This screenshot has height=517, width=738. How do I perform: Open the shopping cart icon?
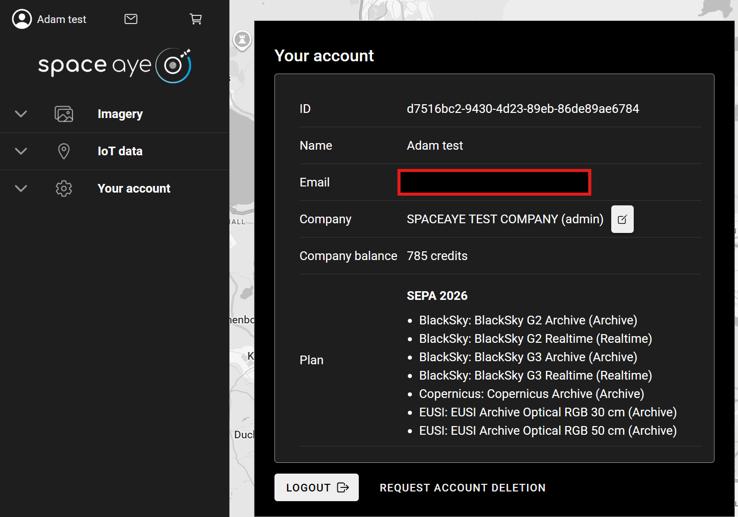pyautogui.click(x=196, y=19)
